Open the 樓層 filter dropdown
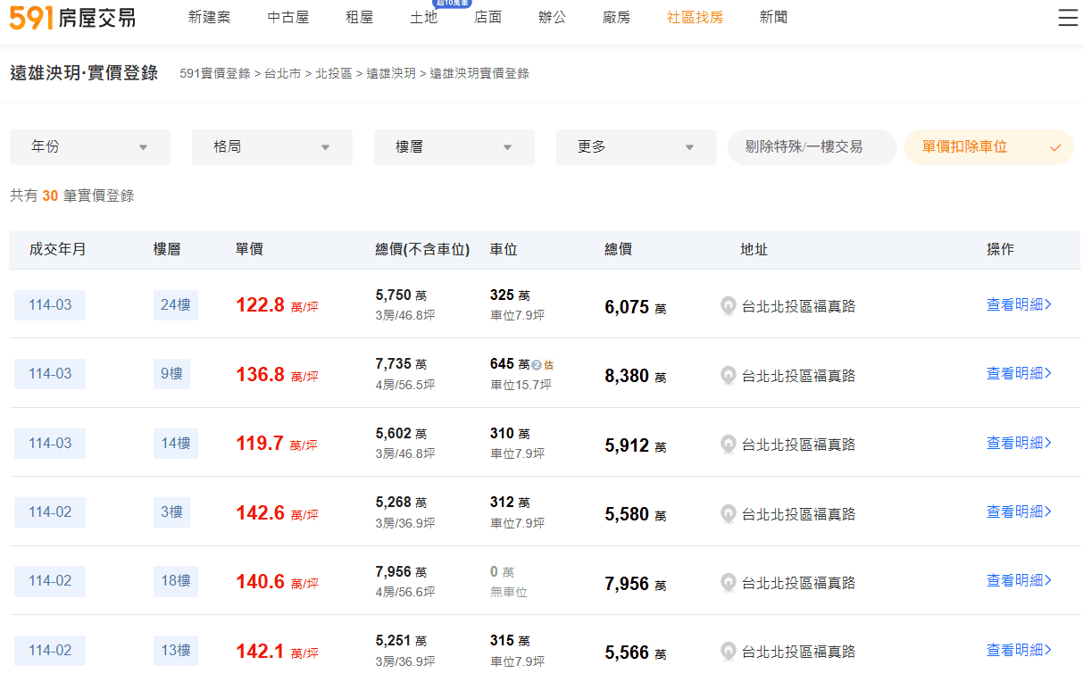 coord(454,147)
